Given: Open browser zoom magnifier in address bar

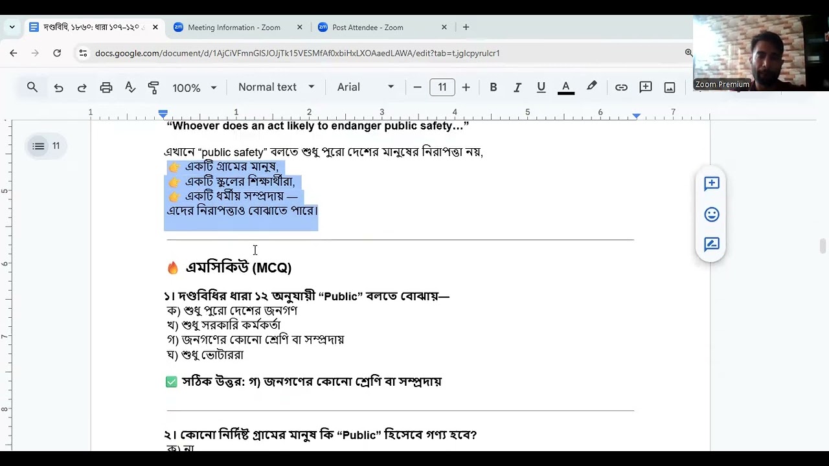Looking at the screenshot, I should 688,53.
